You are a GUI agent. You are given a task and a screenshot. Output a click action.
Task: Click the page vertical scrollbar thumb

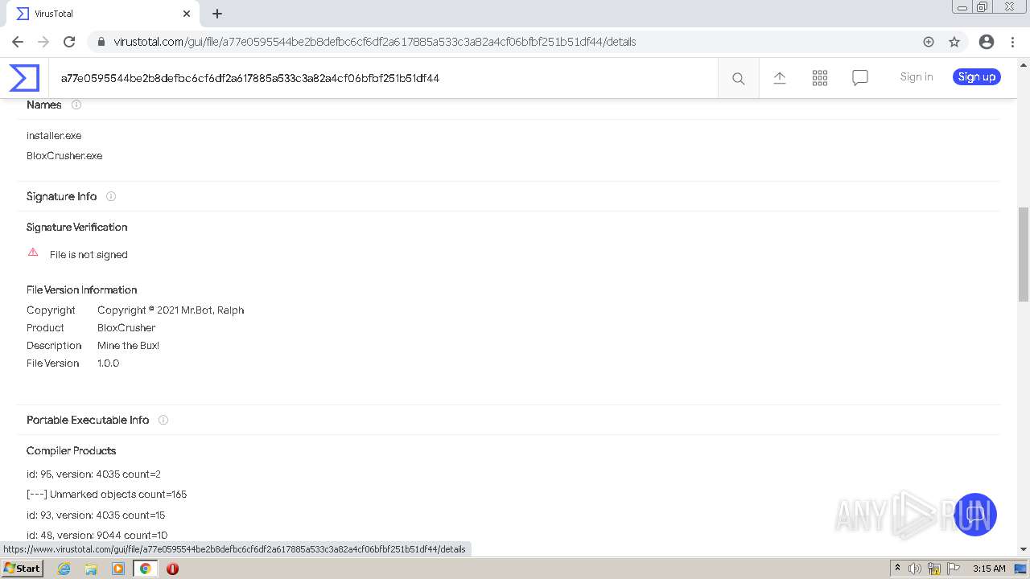pyautogui.click(x=1024, y=254)
